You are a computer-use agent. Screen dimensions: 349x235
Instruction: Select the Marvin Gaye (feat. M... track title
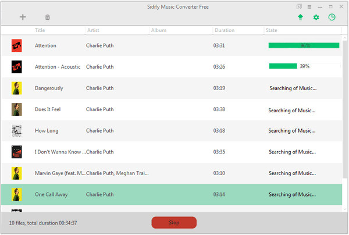pos(60,173)
